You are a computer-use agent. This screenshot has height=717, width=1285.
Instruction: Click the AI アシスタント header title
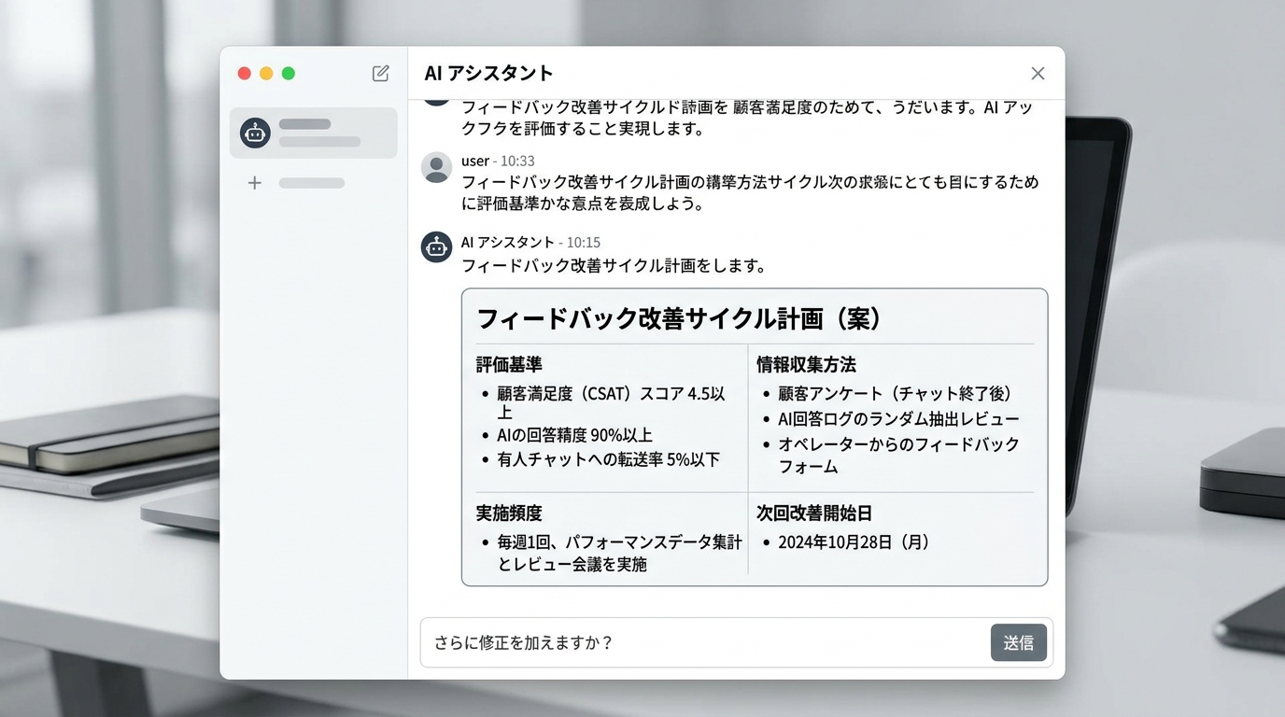[488, 74]
